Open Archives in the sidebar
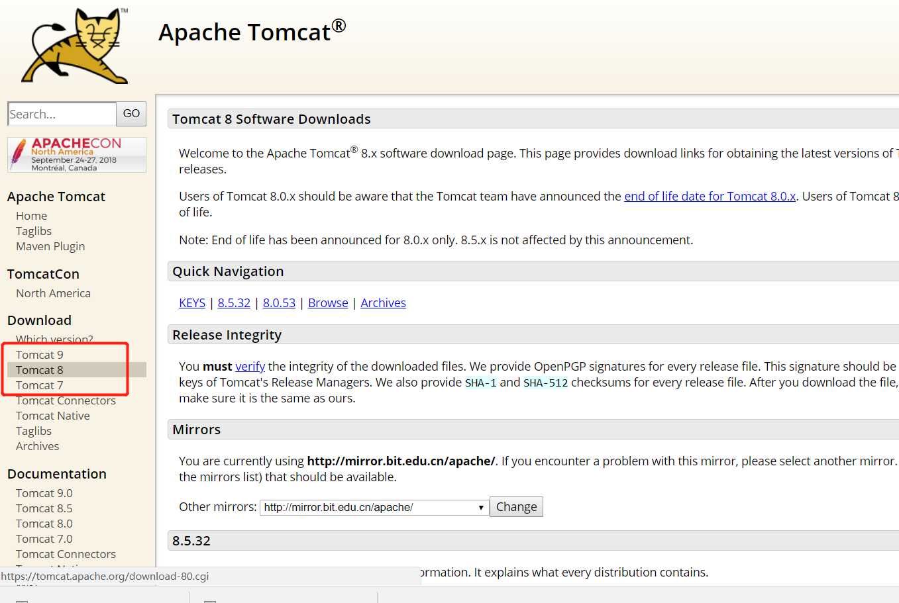899x603 pixels. [x=38, y=446]
